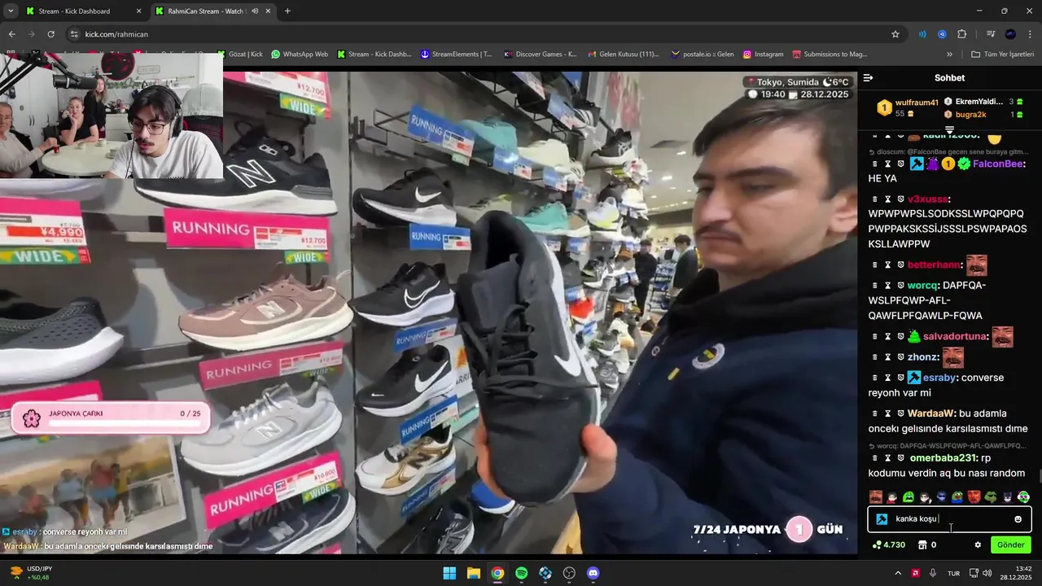Screen dimensions: 1042x586
Task: Reload the kick.com page
Action: [50, 34]
